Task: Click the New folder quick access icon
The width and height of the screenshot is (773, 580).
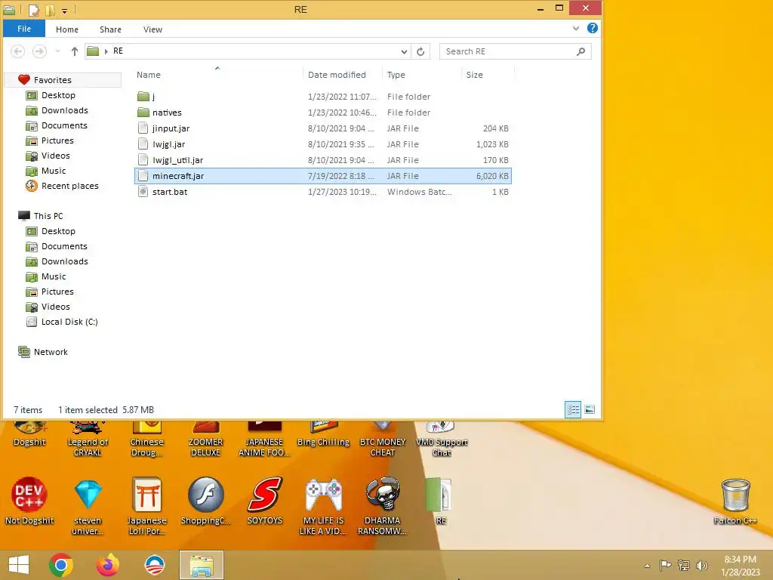Action: [x=51, y=10]
